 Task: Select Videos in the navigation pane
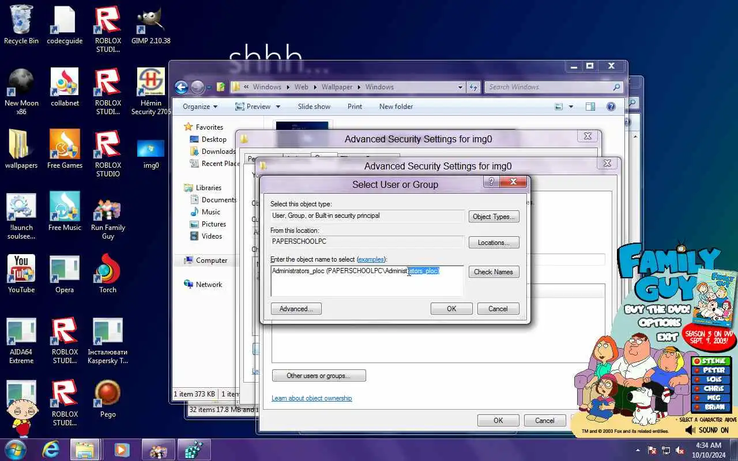coord(212,236)
